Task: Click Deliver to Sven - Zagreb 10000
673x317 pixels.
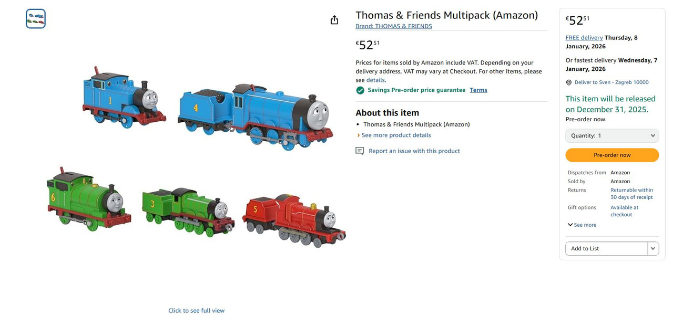Action: point(611,82)
